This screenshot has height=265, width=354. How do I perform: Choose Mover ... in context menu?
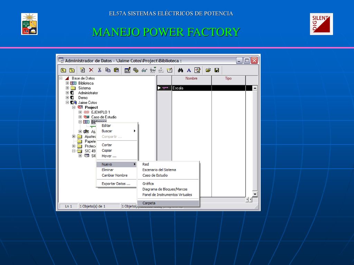[x=117, y=156]
